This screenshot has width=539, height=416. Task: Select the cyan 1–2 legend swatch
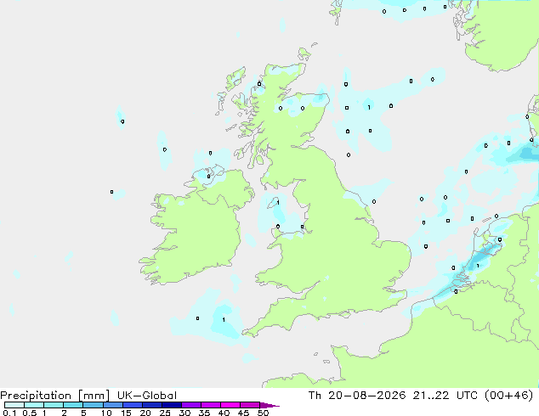54,405
